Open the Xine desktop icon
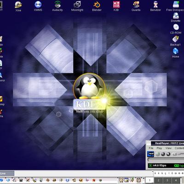 (x=18, y=6)
